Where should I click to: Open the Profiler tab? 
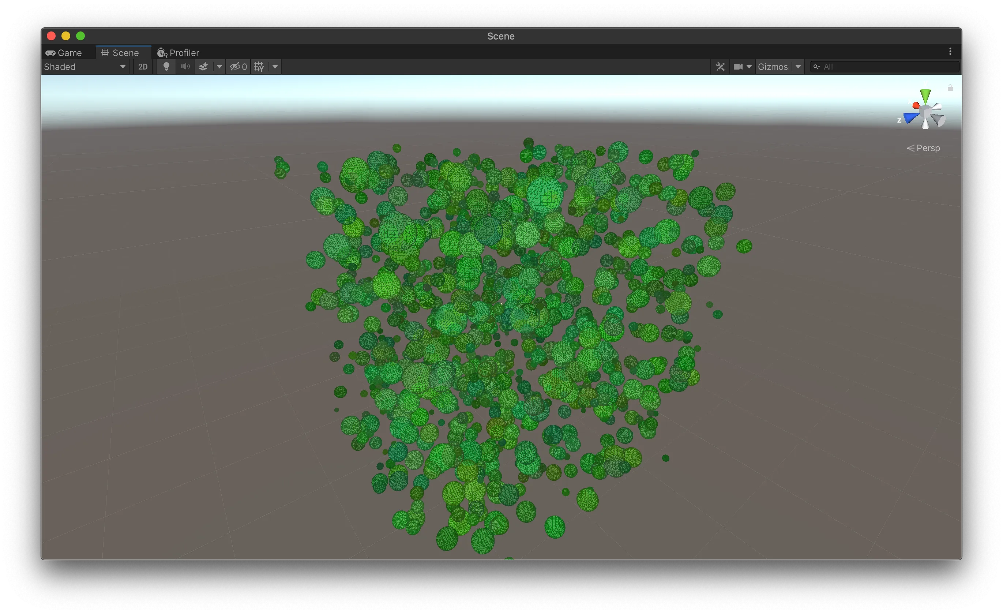pyautogui.click(x=178, y=53)
